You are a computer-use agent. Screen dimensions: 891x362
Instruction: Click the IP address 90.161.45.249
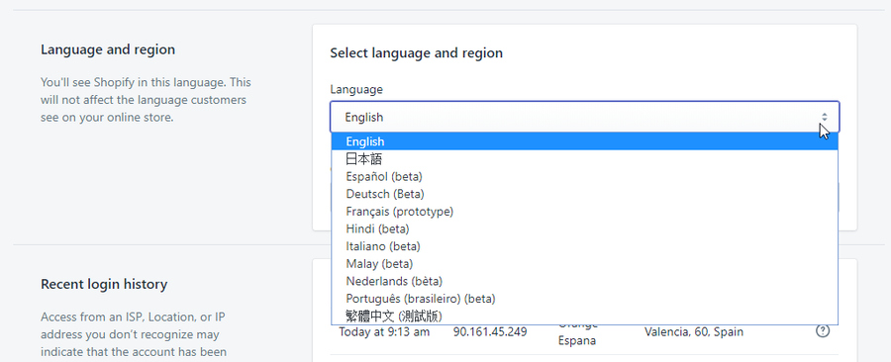click(490, 332)
